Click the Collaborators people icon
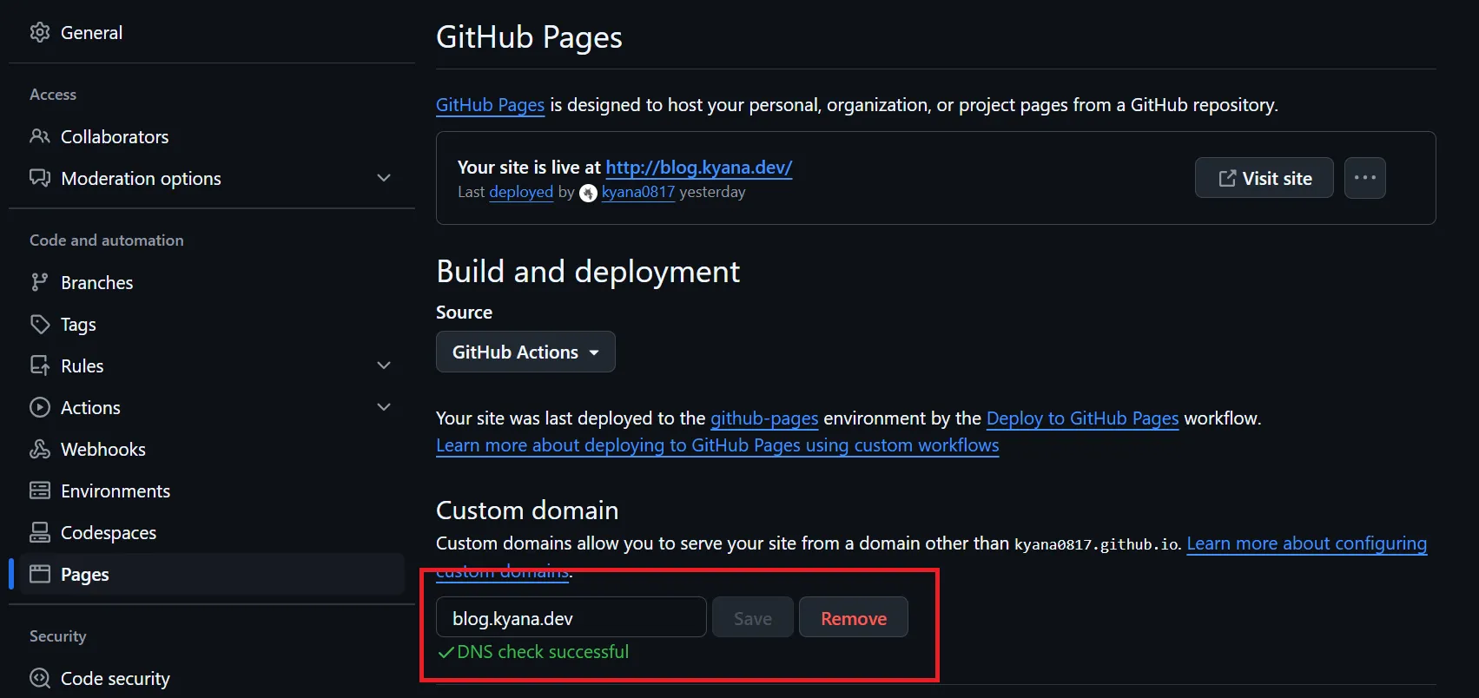 pyautogui.click(x=39, y=136)
